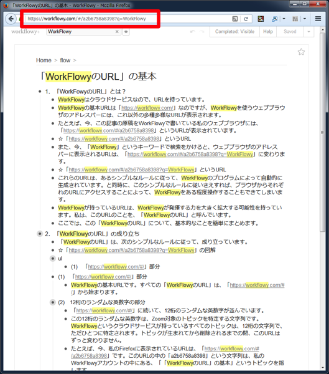Click the blue search extension toolbar icon
Screen dimensions: 329x374
pyautogui.click(x=274, y=19)
